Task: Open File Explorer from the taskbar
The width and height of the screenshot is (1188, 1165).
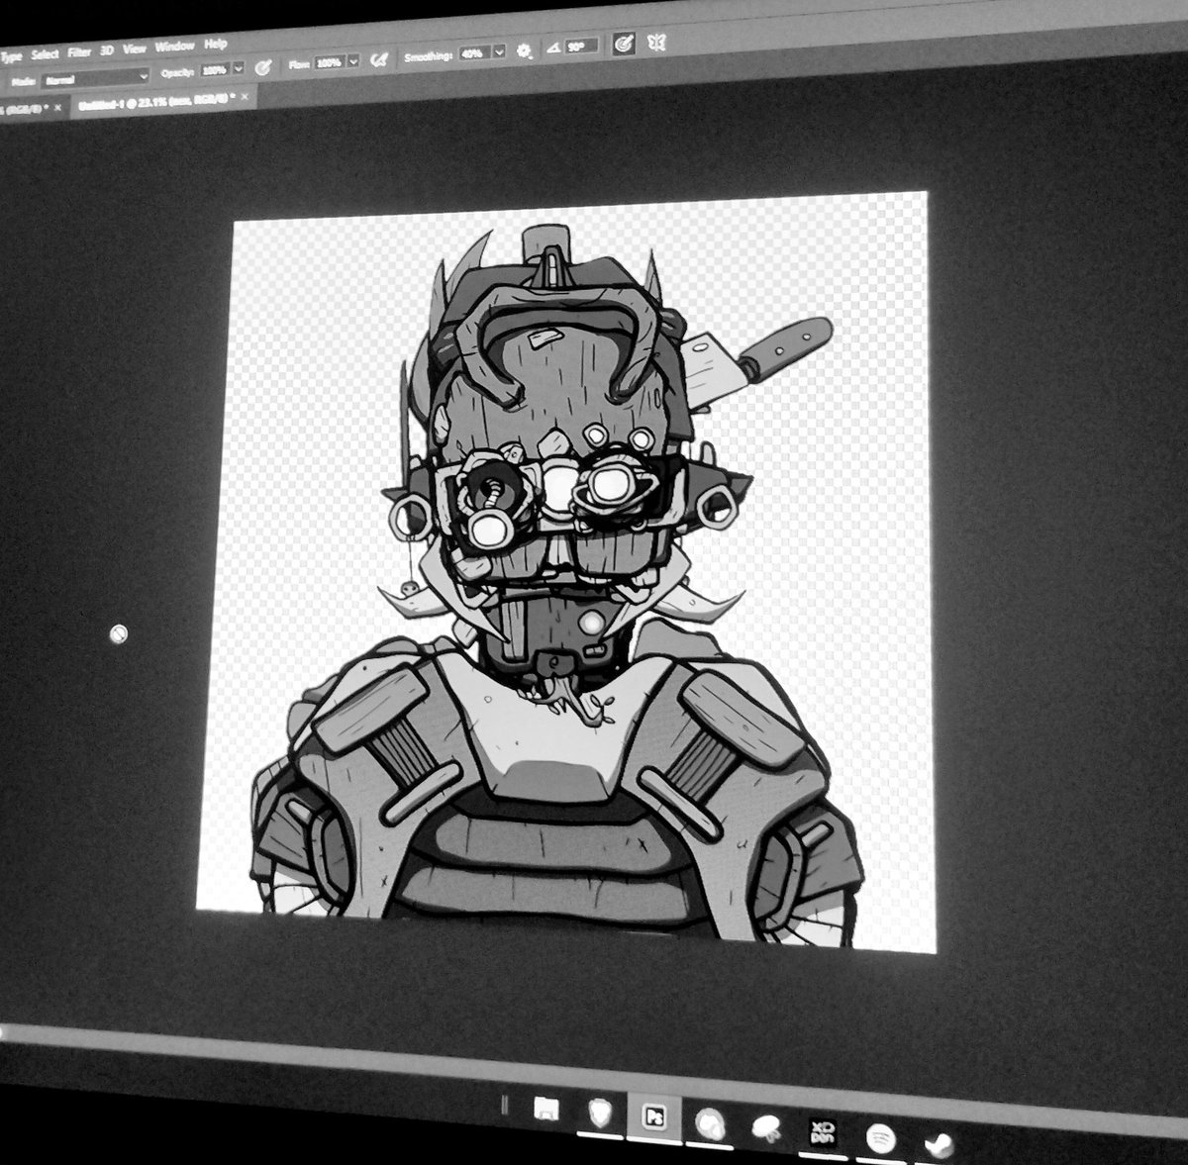Action: click(545, 1107)
